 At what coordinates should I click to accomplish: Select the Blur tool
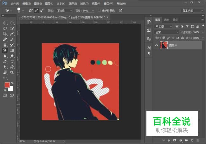(5, 56)
